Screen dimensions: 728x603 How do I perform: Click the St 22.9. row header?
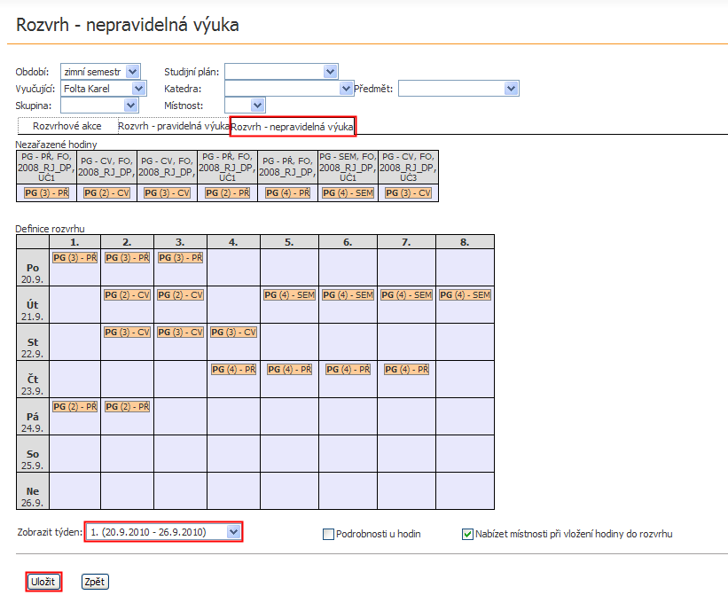[x=33, y=341]
